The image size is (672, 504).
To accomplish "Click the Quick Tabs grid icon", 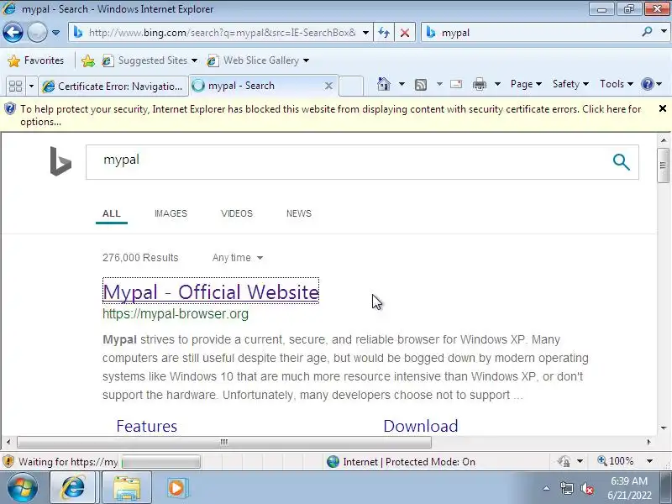I will tap(16, 87).
